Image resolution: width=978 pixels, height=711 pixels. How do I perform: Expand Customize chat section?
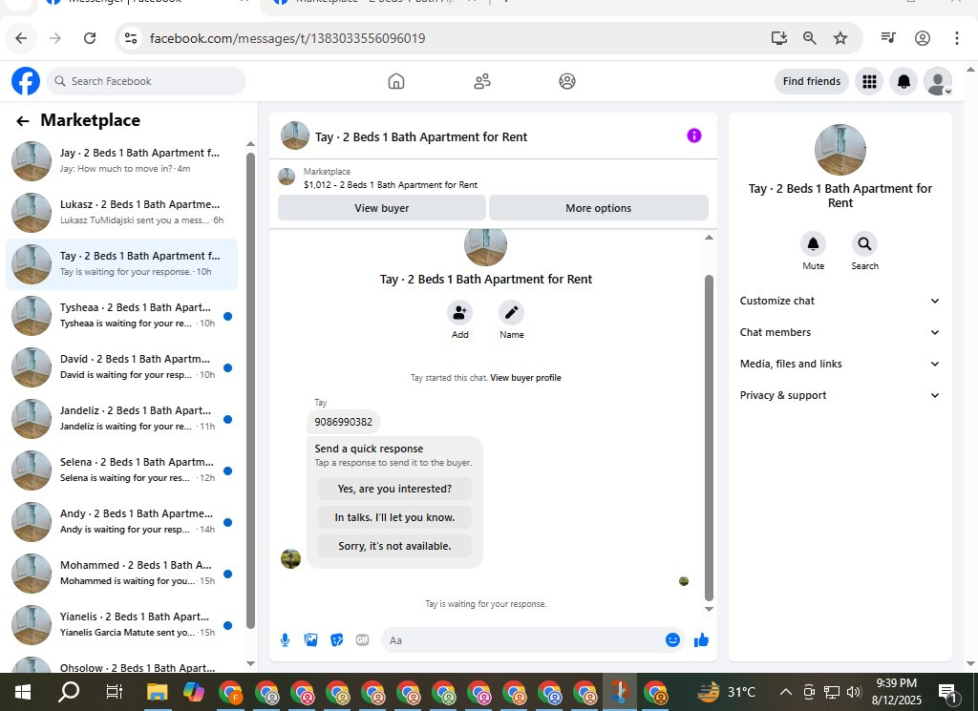(840, 301)
